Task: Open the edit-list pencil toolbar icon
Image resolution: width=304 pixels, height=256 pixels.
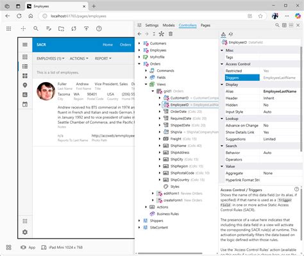Action: [49, 29]
